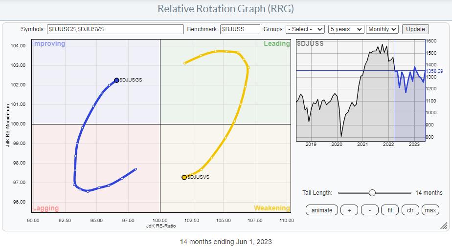Click the resize grip at panel corner
452x247 pixels.
pos(443,226)
